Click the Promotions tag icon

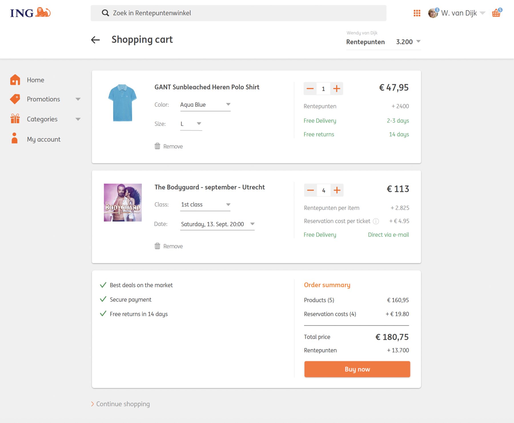15,99
